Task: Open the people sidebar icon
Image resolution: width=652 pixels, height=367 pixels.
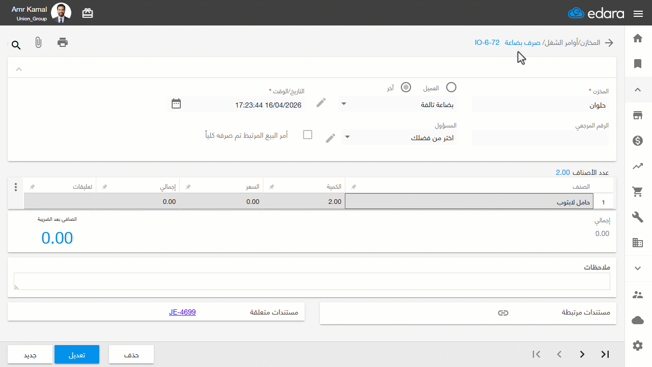Action: (x=638, y=295)
